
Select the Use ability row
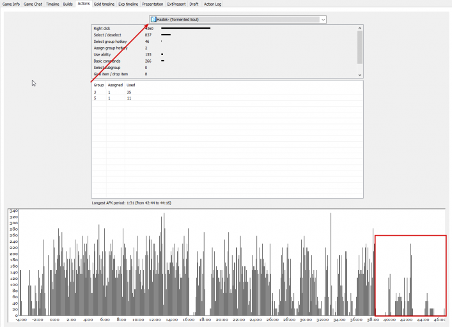(x=224, y=54)
